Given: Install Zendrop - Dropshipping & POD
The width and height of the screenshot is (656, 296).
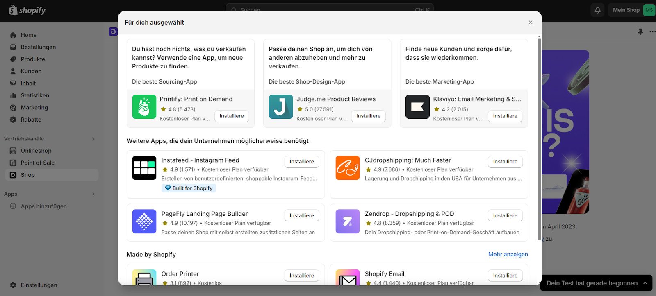Looking at the screenshot, I should 505,216.
